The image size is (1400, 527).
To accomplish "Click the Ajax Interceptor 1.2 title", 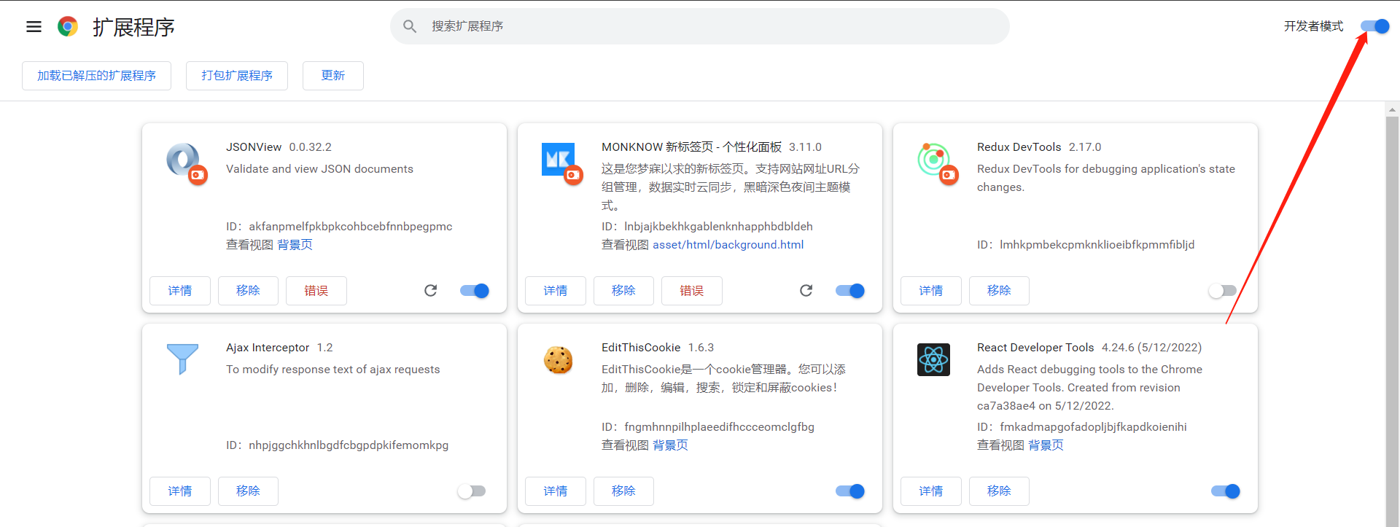I will (279, 348).
